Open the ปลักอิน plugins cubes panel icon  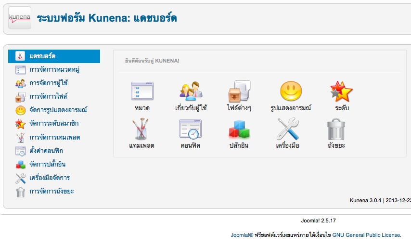pyautogui.click(x=239, y=129)
